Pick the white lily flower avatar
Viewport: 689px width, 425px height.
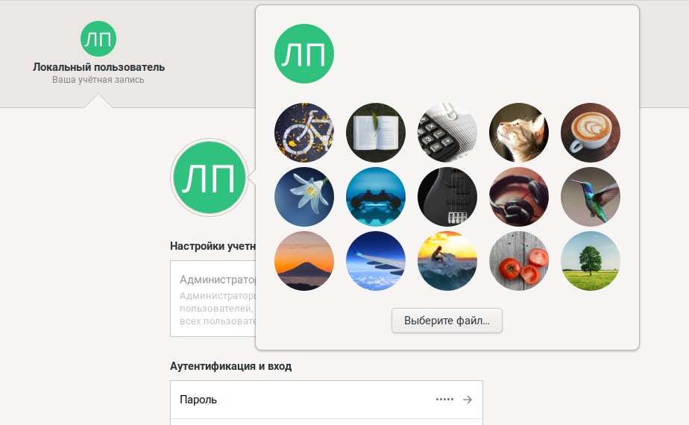click(x=304, y=197)
